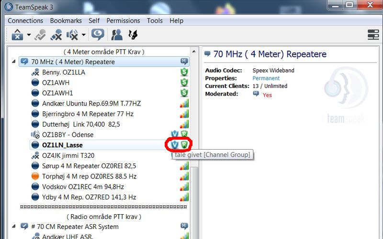Click the 70 MHz ( 4 Meter) Repeatere info heading

pyautogui.click(x=270, y=54)
